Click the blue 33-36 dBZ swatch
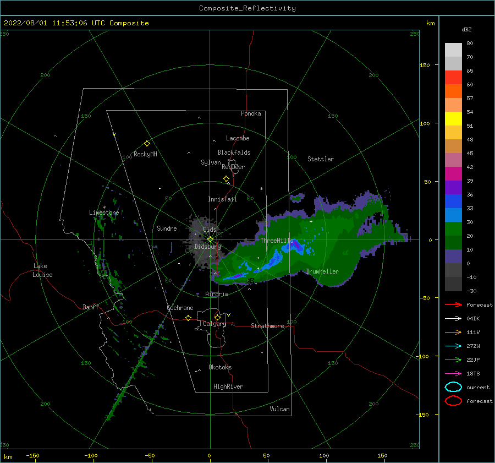The image size is (495, 463). [453, 201]
